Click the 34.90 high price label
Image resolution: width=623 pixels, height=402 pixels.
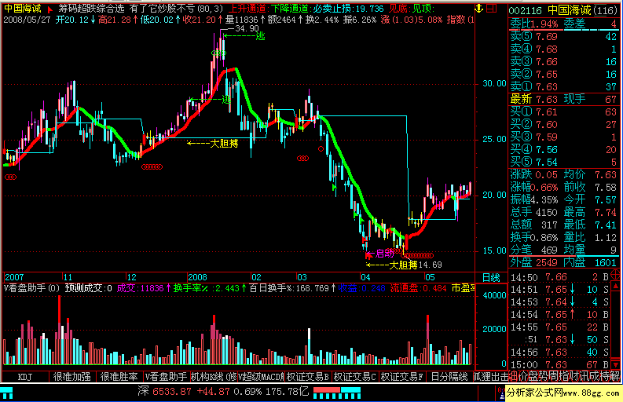coord(247,28)
